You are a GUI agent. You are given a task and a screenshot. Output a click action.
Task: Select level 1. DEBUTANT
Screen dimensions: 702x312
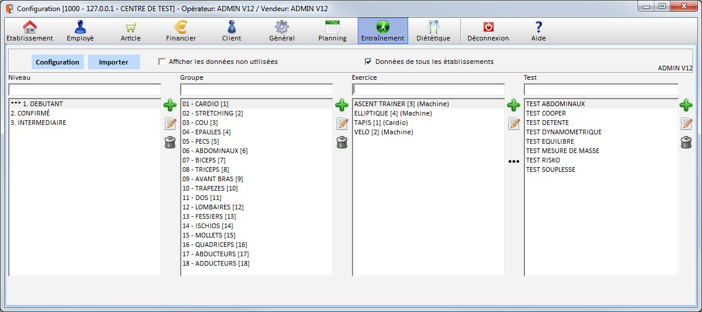pyautogui.click(x=84, y=104)
